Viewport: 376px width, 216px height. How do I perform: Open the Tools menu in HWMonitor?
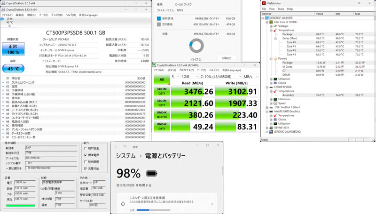pyautogui.click(x=281, y=9)
